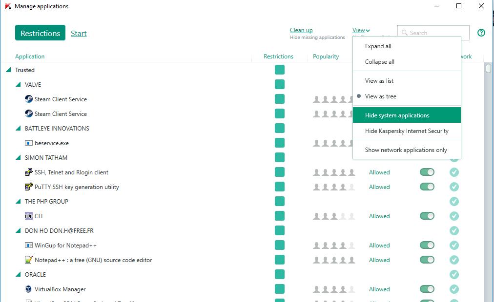Toggle the switch for WinGup for Notepad++
Viewport: 494px width, 302px height.
point(427,245)
